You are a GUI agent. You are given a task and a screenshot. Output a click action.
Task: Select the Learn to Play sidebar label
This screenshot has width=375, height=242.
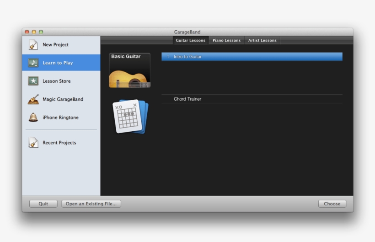tap(58, 63)
